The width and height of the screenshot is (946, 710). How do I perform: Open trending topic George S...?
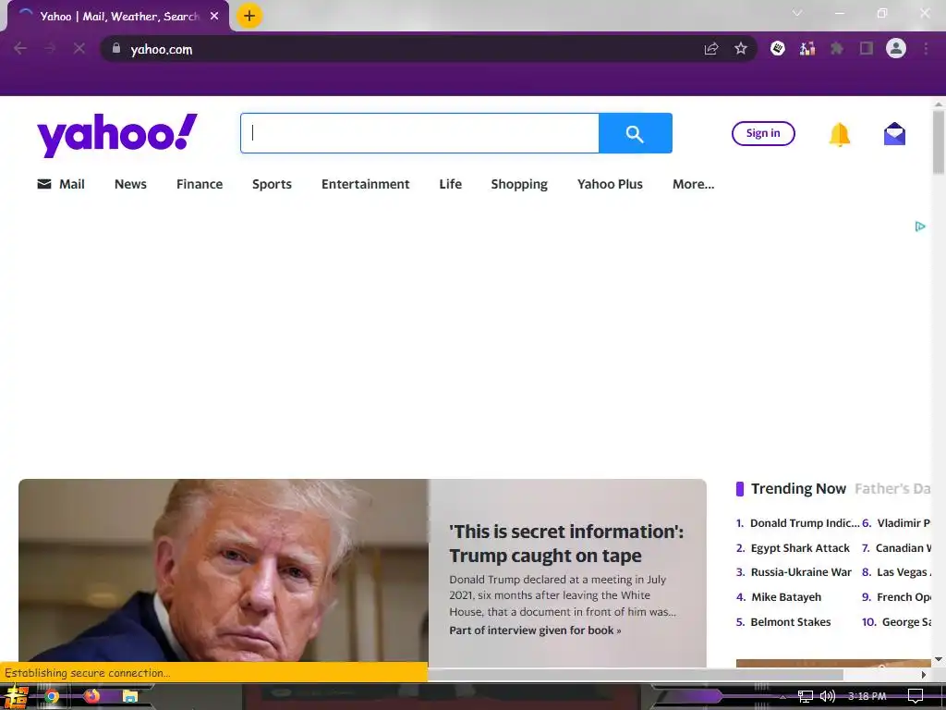pos(906,622)
